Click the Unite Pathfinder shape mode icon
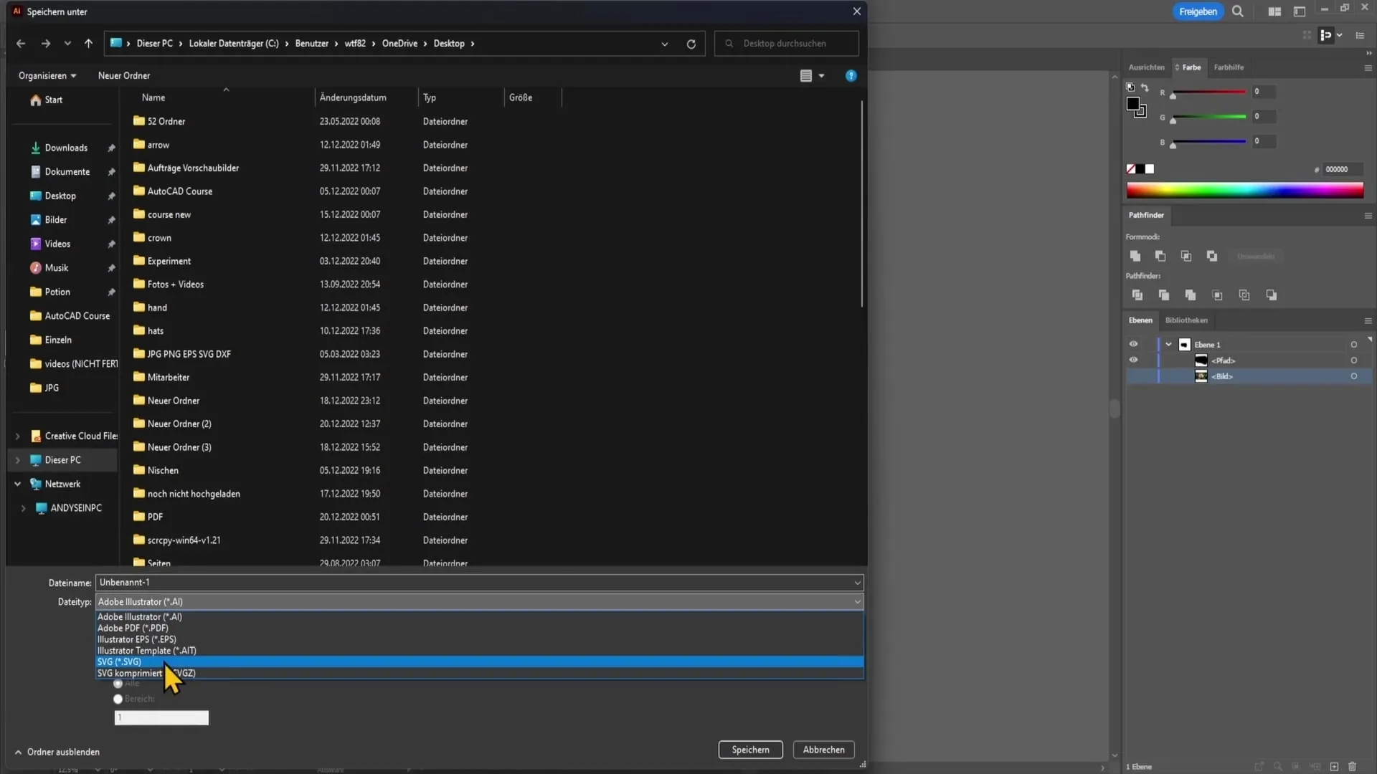1377x774 pixels. pos(1135,255)
